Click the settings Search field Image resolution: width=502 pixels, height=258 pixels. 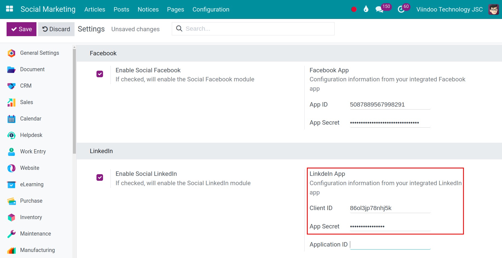coord(253,29)
